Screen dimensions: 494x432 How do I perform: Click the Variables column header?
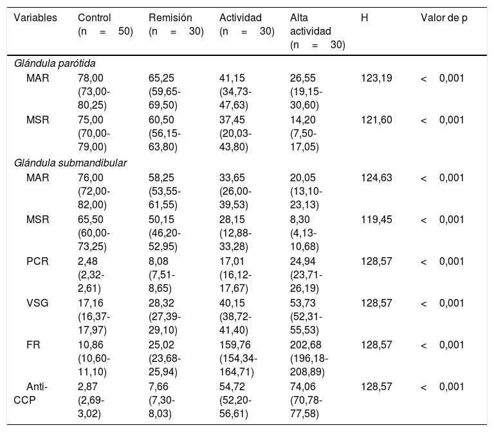35,17
